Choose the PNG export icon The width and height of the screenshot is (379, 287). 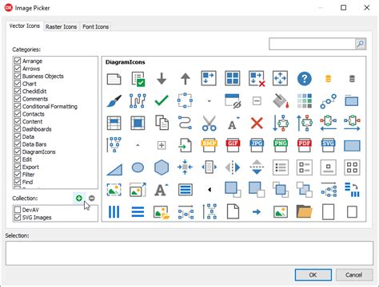click(x=281, y=145)
